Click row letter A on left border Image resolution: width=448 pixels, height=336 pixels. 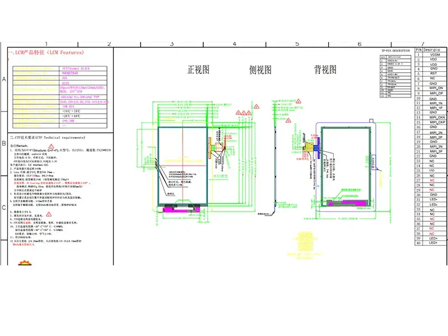[4, 80]
